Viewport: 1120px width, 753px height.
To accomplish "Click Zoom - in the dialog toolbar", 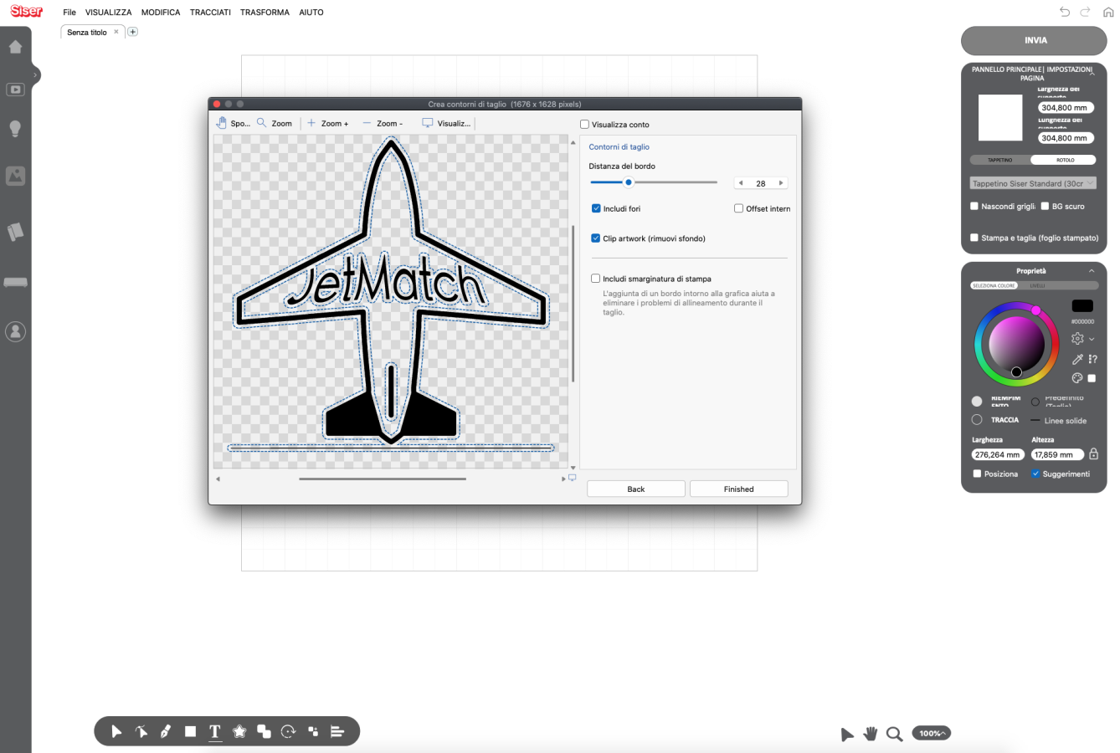I will (x=383, y=123).
